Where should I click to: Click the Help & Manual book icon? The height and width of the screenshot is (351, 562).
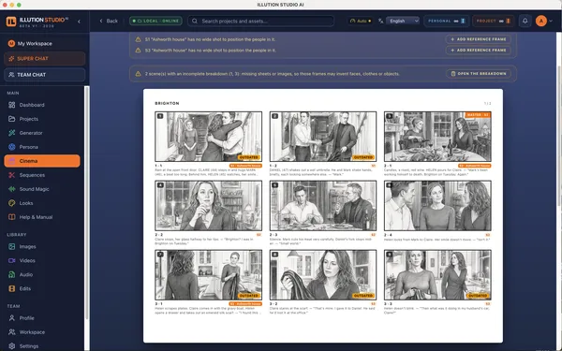[x=12, y=217]
